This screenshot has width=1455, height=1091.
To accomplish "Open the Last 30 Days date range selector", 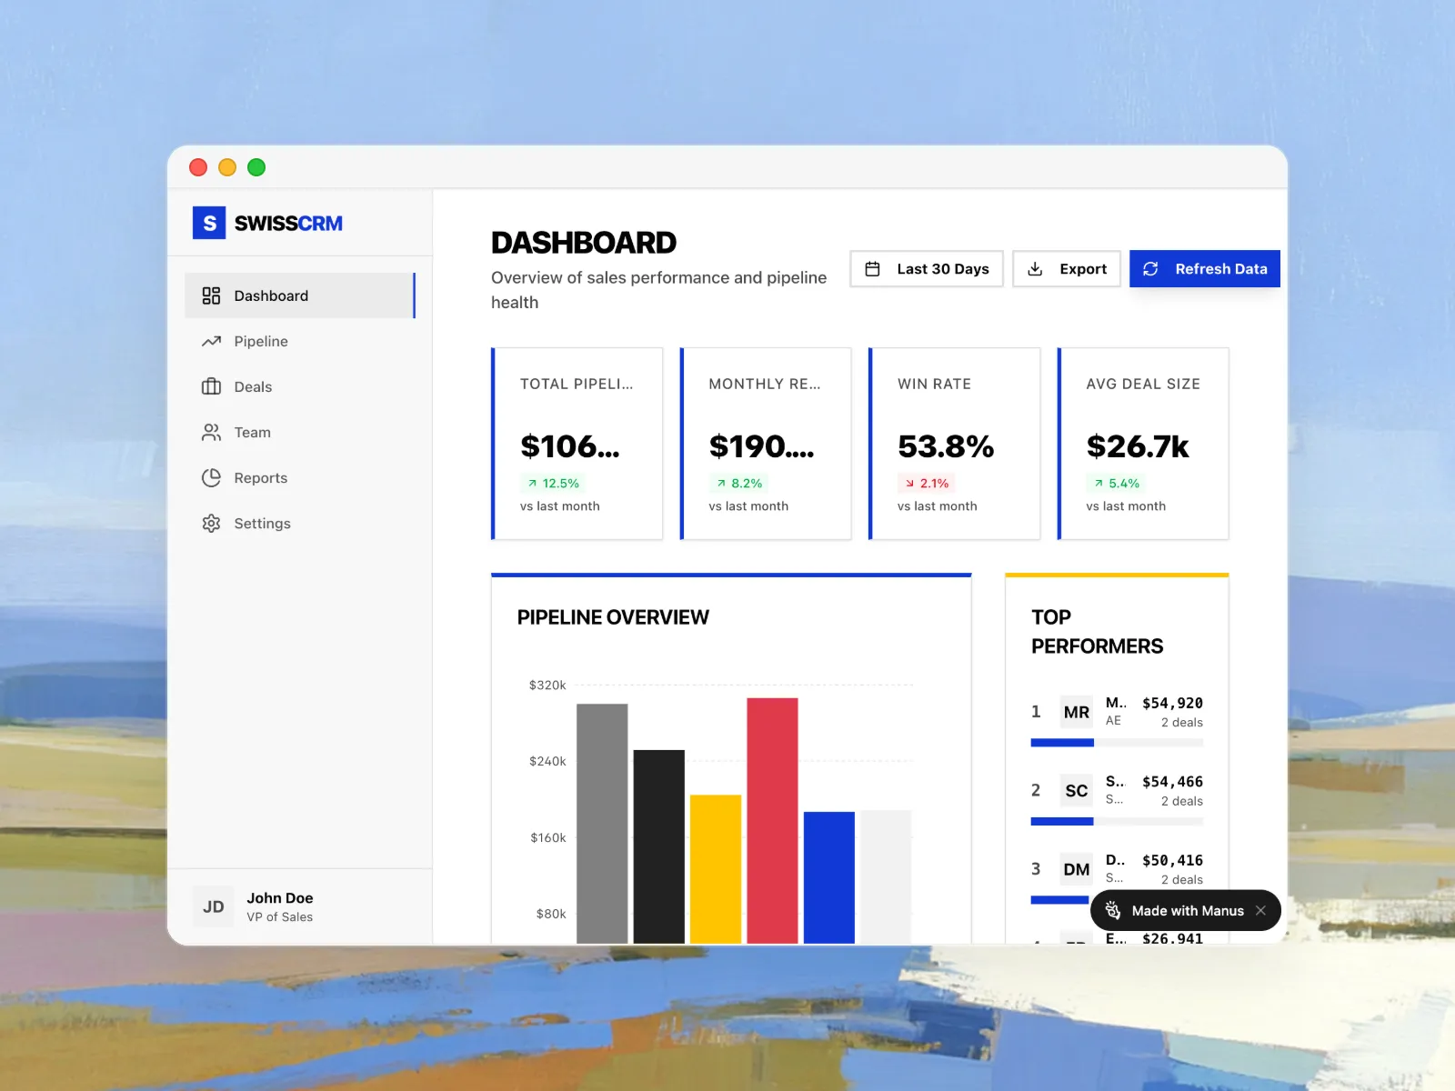I will point(926,269).
